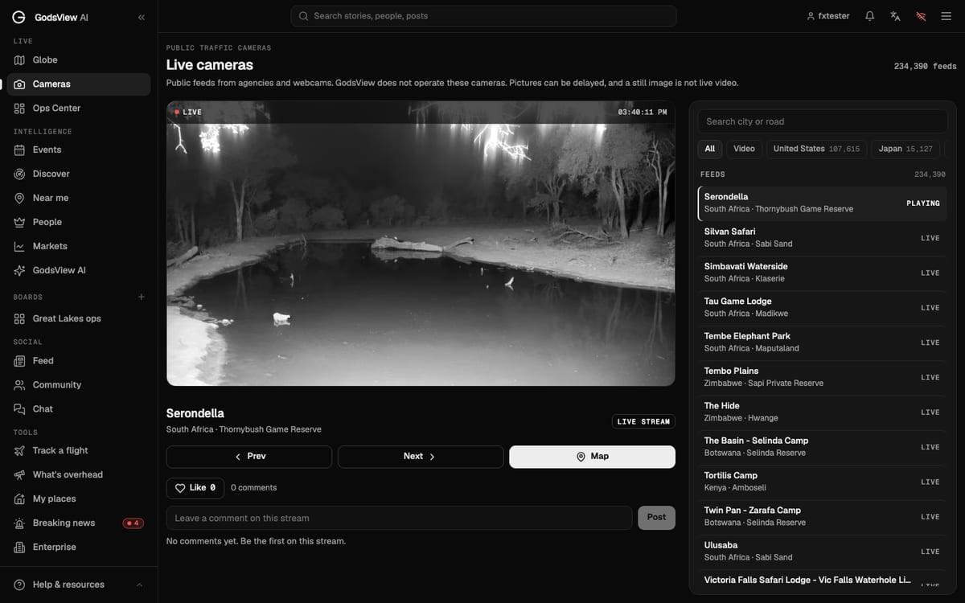The height and width of the screenshot is (603, 965).
Task: Click the GodsView AI logo icon
Action: click(18, 17)
